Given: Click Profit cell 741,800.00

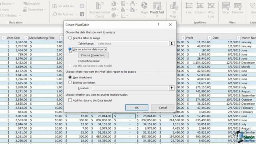Looking at the screenshot, I should coord(199,92).
